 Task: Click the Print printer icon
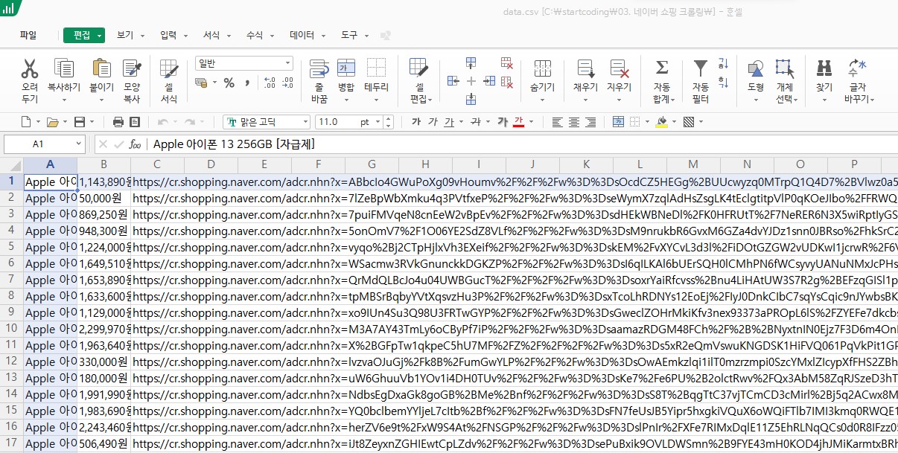118,122
